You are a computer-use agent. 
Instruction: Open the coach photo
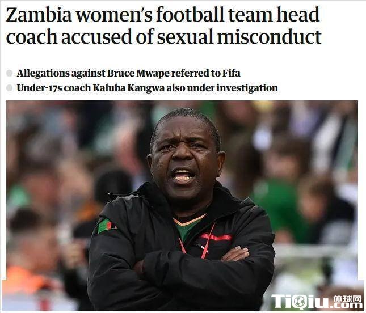182,205
